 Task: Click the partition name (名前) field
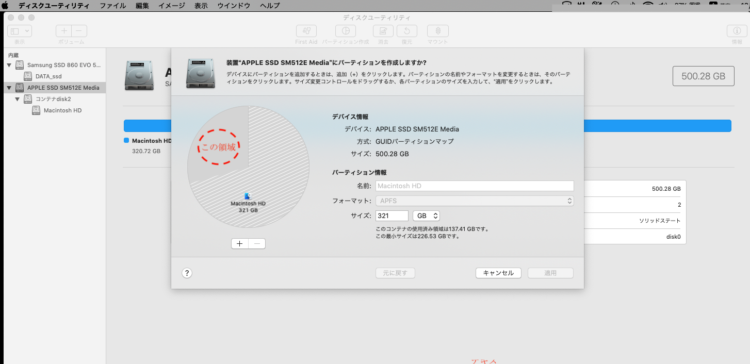click(475, 186)
